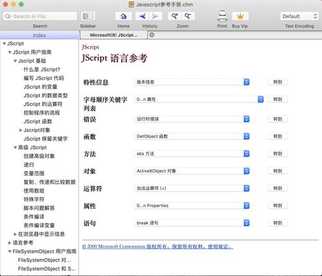Open 控制程序的流程 topic
Image resolution: width=322 pixels, height=276 pixels.
pyautogui.click(x=41, y=112)
